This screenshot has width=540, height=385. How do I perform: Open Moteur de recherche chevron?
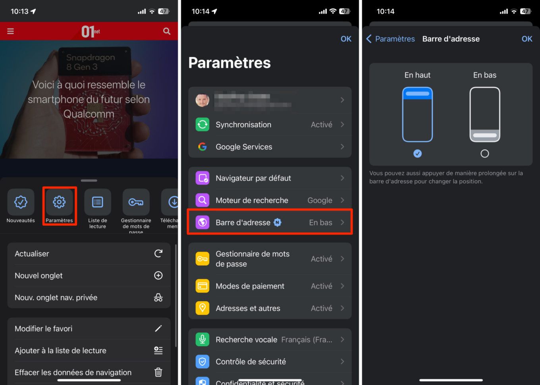pyautogui.click(x=342, y=200)
